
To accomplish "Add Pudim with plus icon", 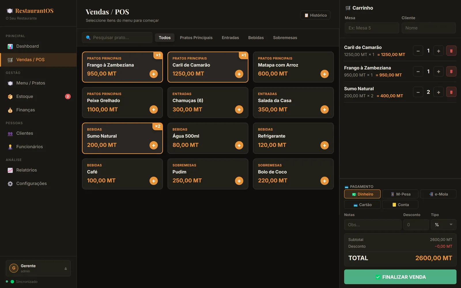I will (x=239, y=181).
